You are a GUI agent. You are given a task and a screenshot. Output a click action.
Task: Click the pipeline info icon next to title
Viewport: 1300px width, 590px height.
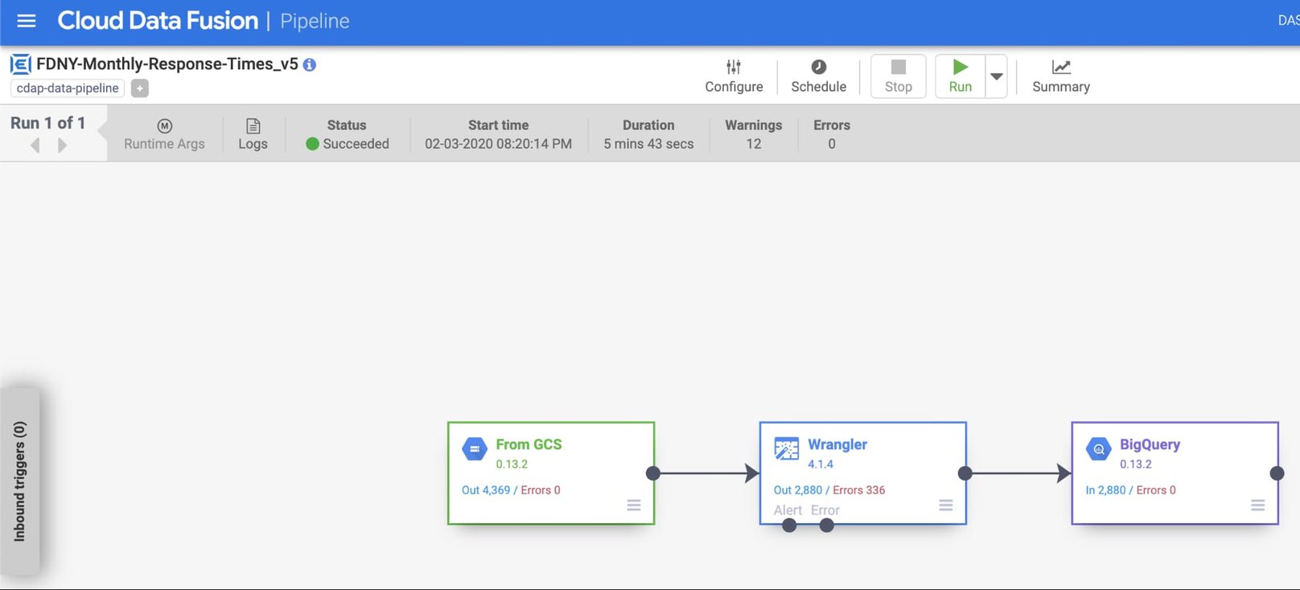(x=310, y=65)
